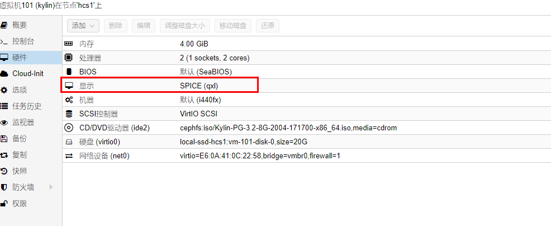Viewport: 551px width, 226px height.
Task: Click the hard disk icon beside 硬盘 (virtio0)
Action: tap(69, 142)
